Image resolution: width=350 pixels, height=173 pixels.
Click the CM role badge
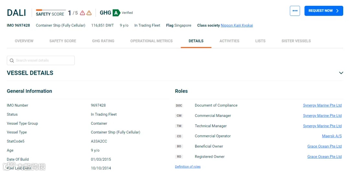click(x=179, y=116)
